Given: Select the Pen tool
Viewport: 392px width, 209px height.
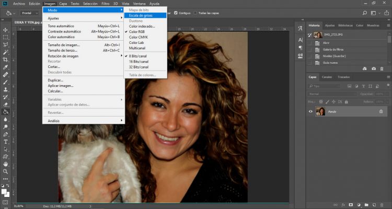Looking at the screenshot, I should [x=5, y=134].
